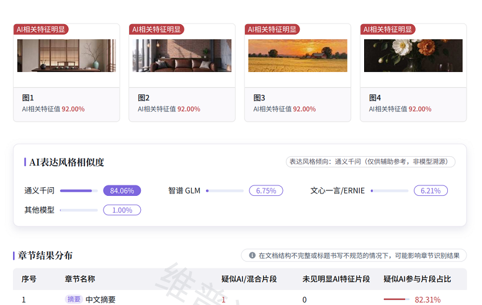Click the 未见明显AI特征片段 column header
This screenshot has height=305, width=482.
[x=336, y=279]
